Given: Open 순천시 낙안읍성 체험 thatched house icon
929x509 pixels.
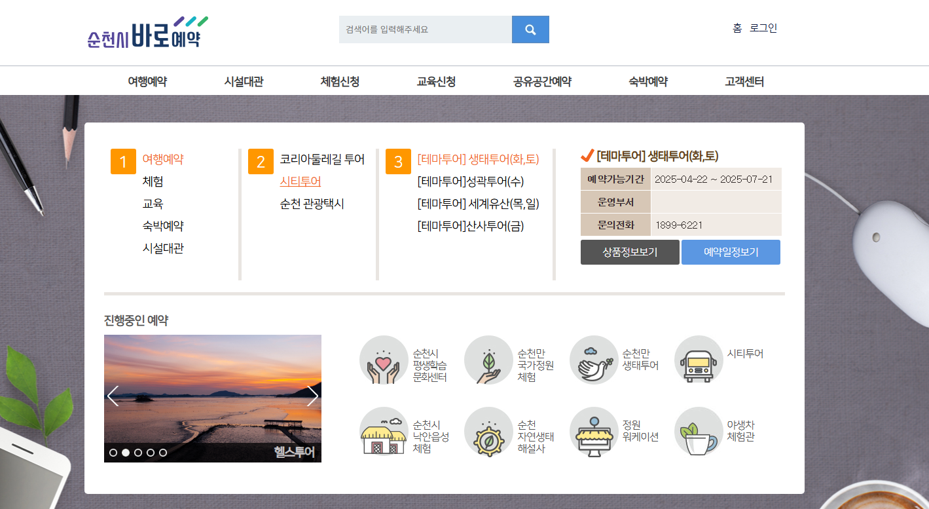Looking at the screenshot, I should (384, 432).
